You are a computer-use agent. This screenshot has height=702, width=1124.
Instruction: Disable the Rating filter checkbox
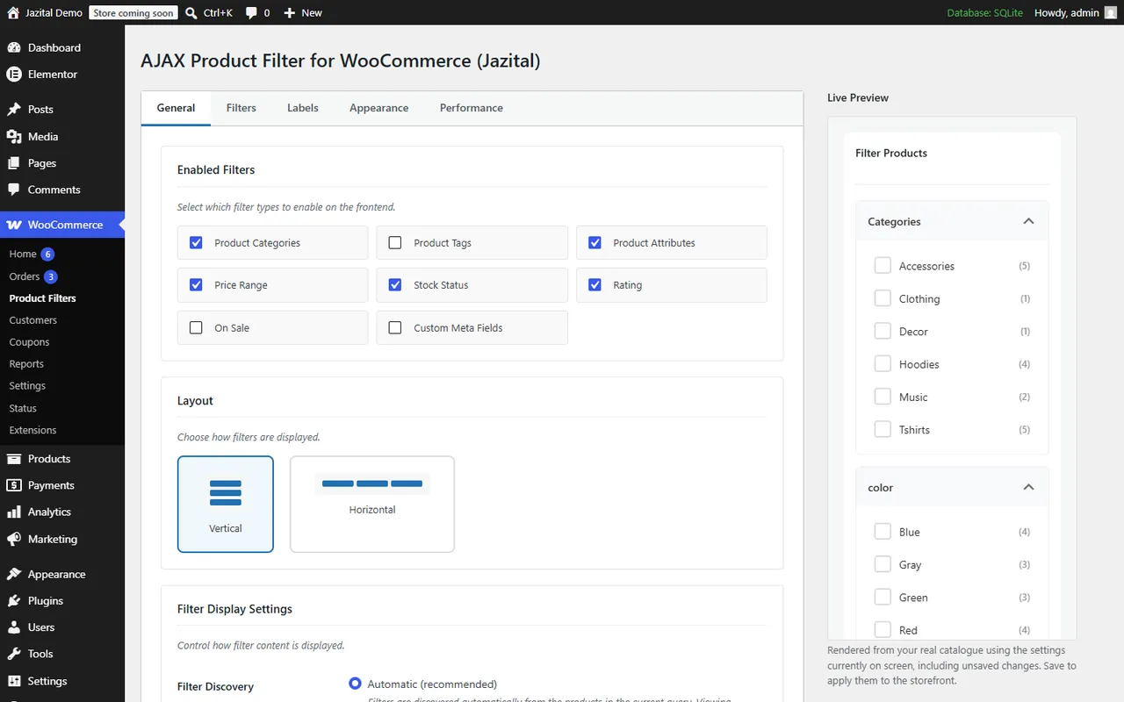[595, 285]
